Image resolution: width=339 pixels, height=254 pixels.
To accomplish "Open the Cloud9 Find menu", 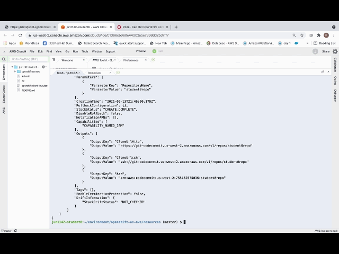I will click(49, 51).
